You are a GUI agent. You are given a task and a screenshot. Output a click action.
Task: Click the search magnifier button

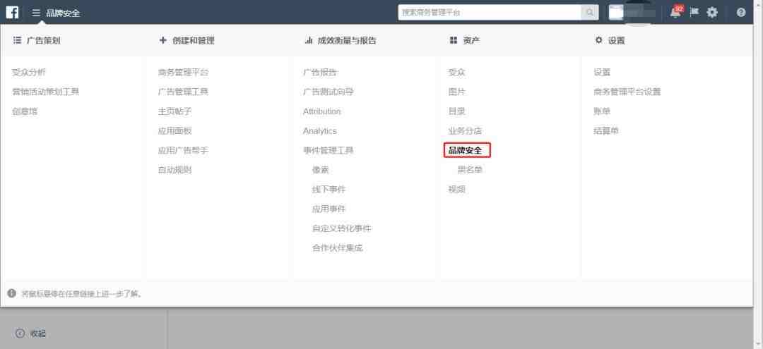pos(589,12)
